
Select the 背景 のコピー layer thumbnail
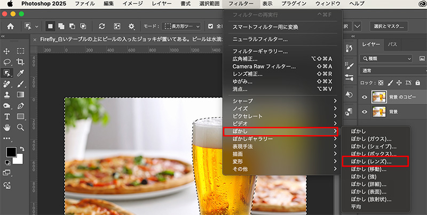pos(379,97)
